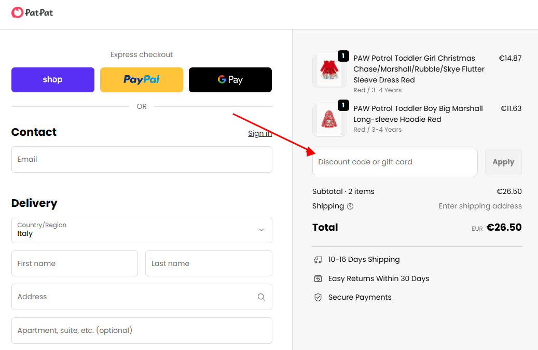Pay with Shop Pay express button
Screen dimensions: 538x350
pos(53,80)
